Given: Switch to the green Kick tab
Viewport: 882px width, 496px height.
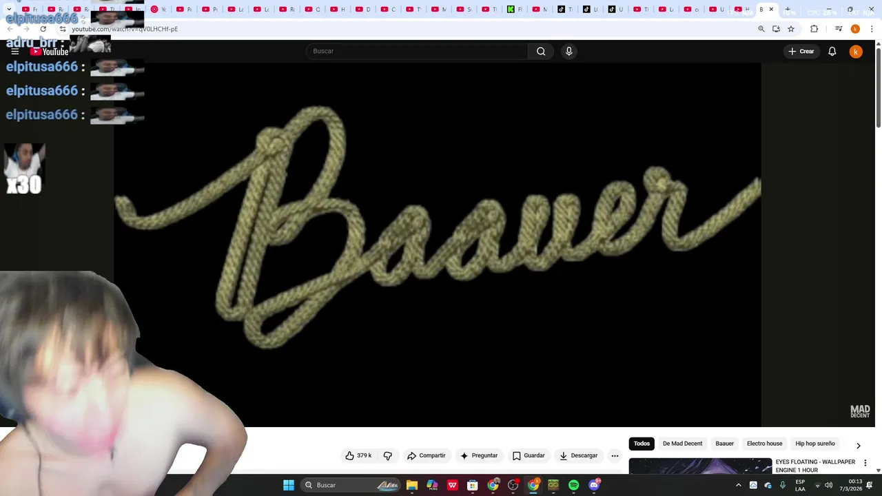Looking at the screenshot, I should (x=515, y=10).
